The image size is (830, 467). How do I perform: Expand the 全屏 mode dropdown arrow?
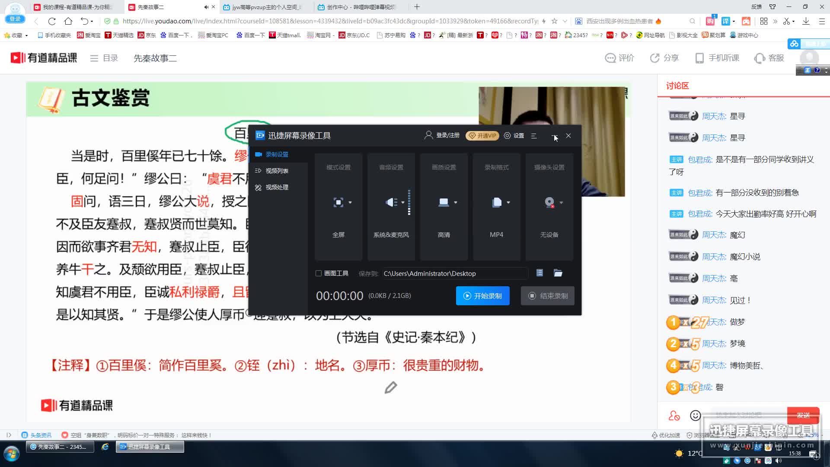point(350,202)
